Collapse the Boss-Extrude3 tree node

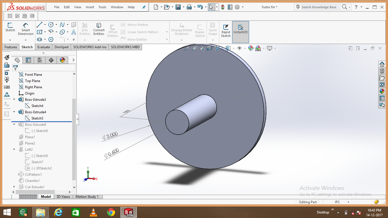[14, 100]
